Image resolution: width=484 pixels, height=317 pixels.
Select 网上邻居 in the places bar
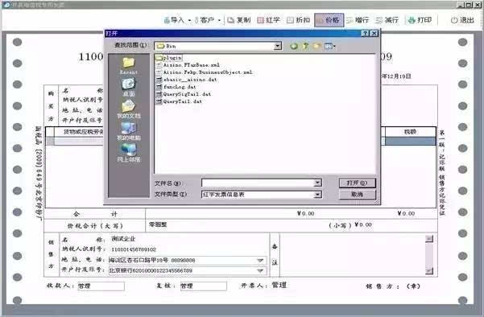point(128,153)
